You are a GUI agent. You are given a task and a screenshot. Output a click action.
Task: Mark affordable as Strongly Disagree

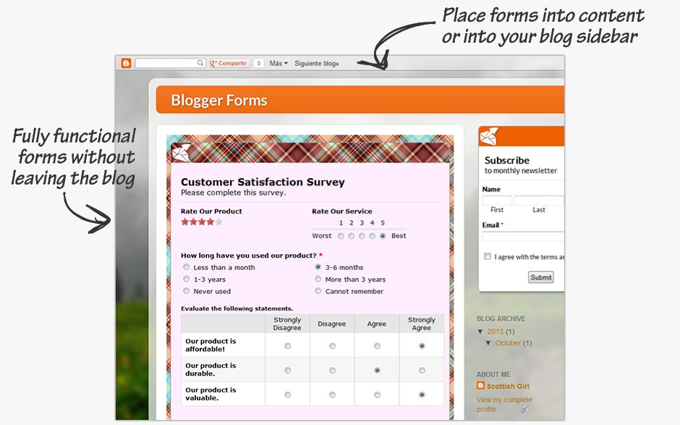coord(287,346)
